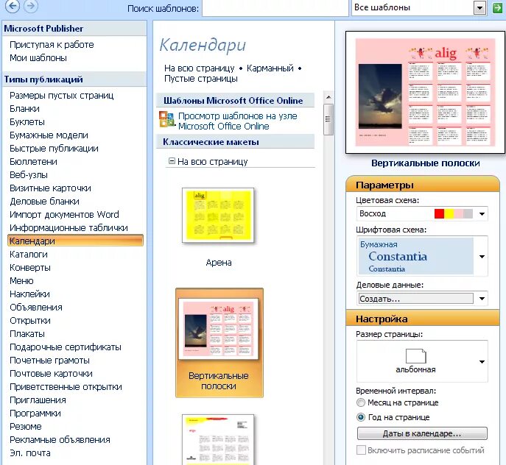
Task: Click 'Даты в календаре...' button
Action: click(x=422, y=433)
